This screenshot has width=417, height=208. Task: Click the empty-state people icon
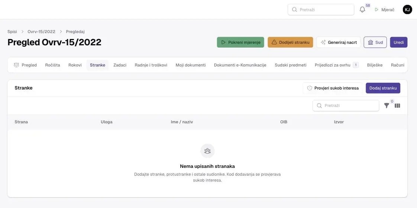pyautogui.click(x=207, y=151)
